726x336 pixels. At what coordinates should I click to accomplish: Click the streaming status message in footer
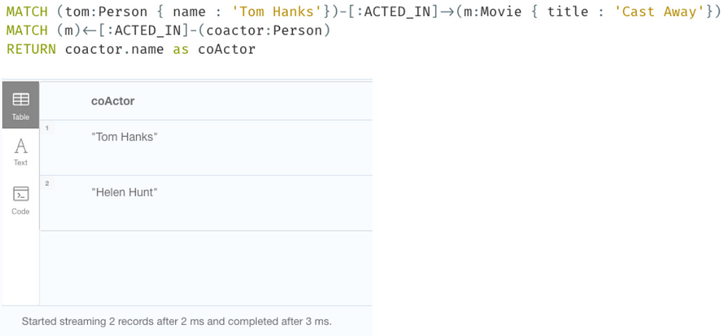(177, 320)
